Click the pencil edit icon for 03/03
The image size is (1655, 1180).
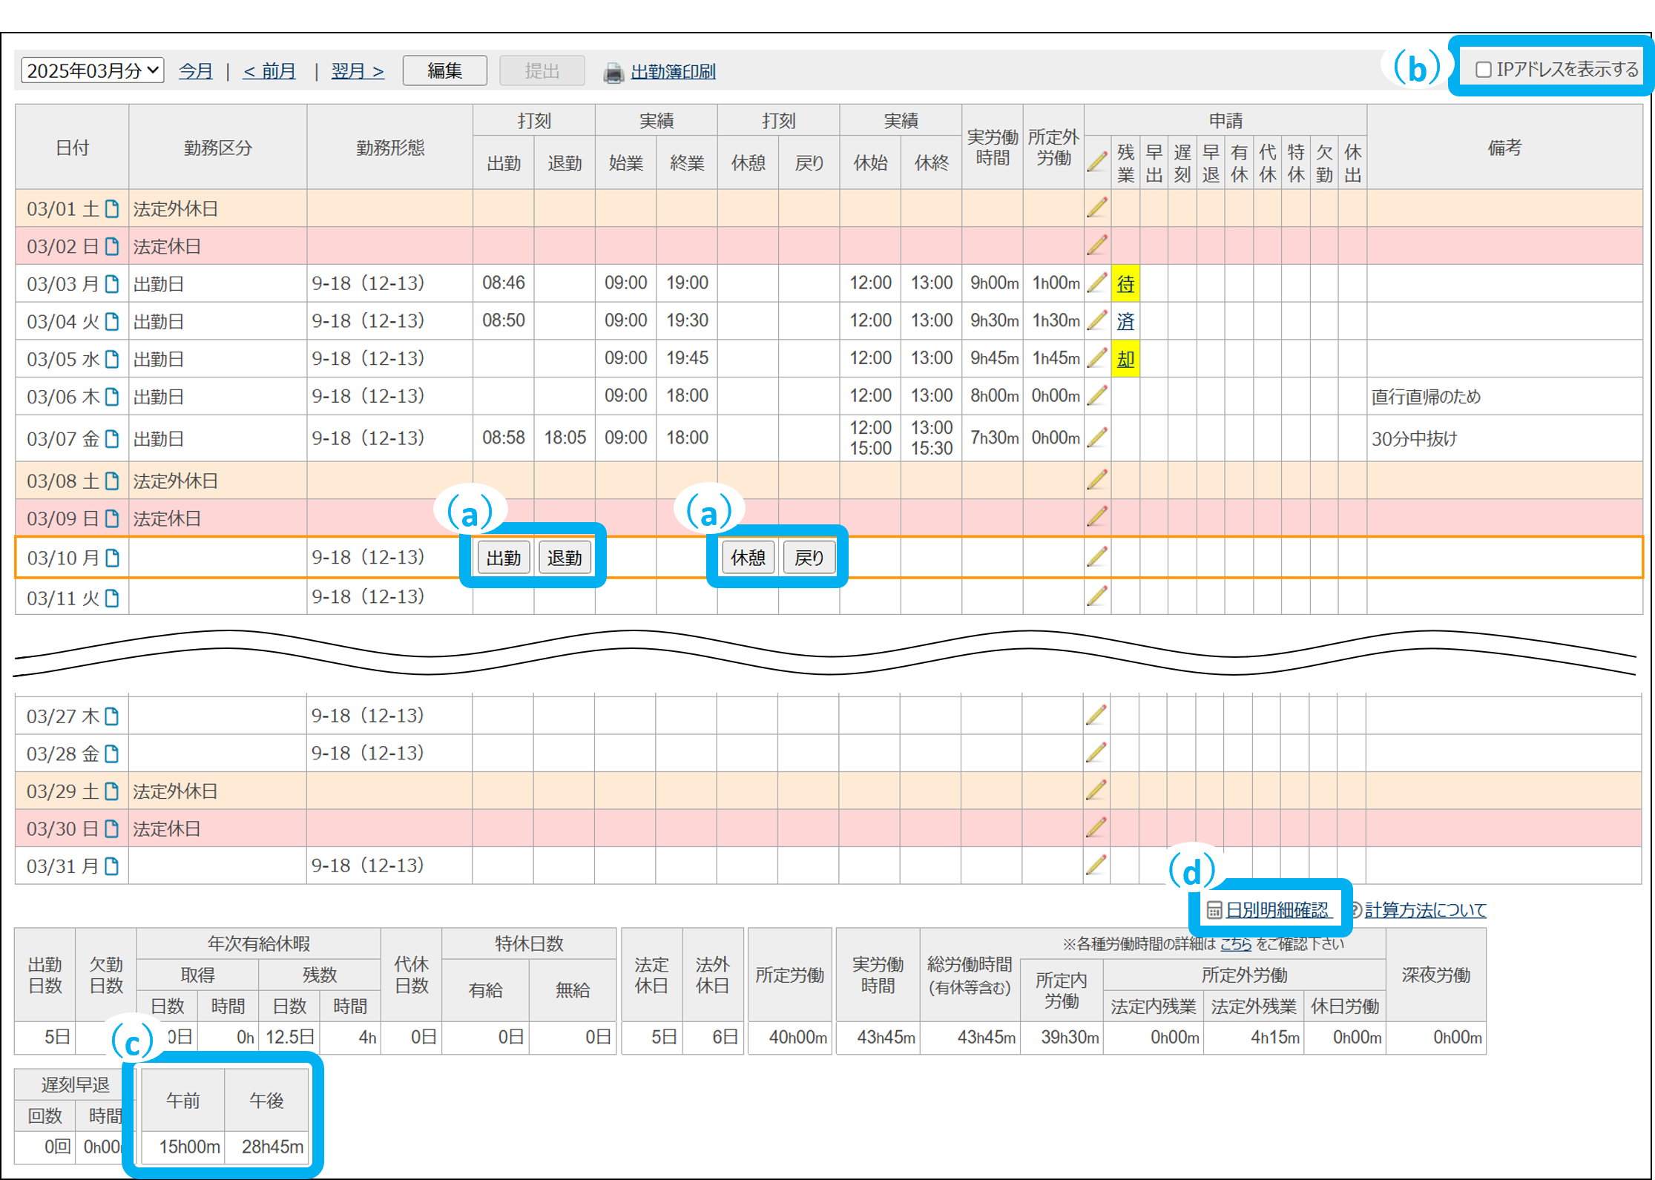pos(1097,283)
